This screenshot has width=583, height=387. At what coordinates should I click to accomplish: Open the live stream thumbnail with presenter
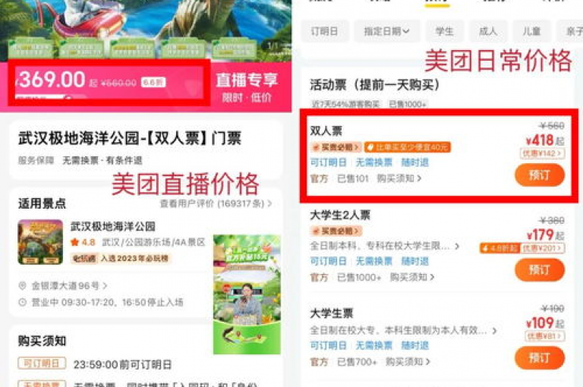[x=247, y=294]
